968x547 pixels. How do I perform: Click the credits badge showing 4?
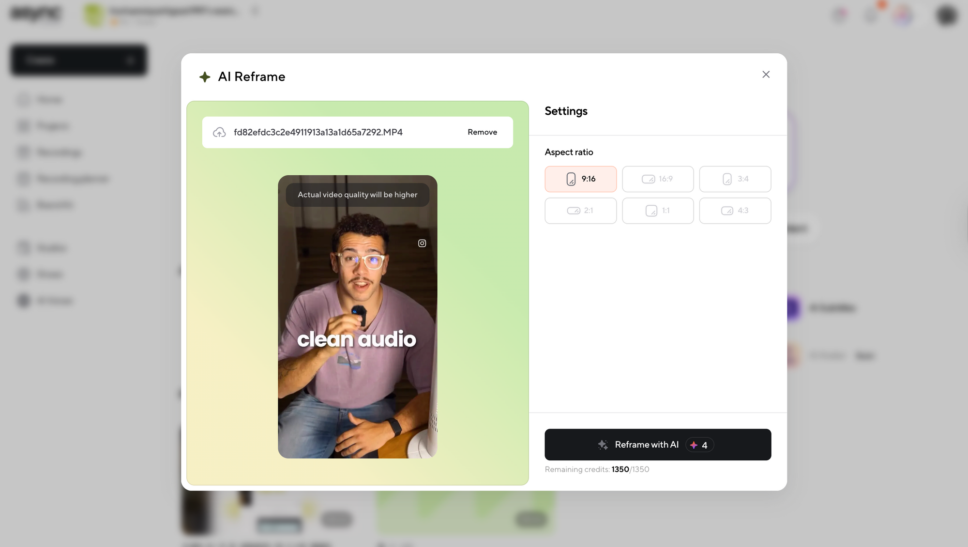[x=699, y=445]
